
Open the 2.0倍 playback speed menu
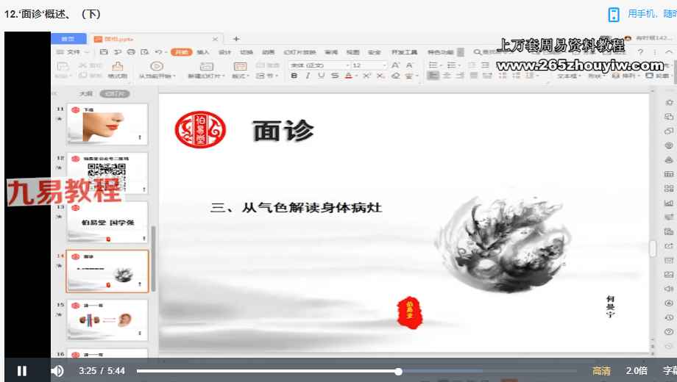[x=637, y=371]
